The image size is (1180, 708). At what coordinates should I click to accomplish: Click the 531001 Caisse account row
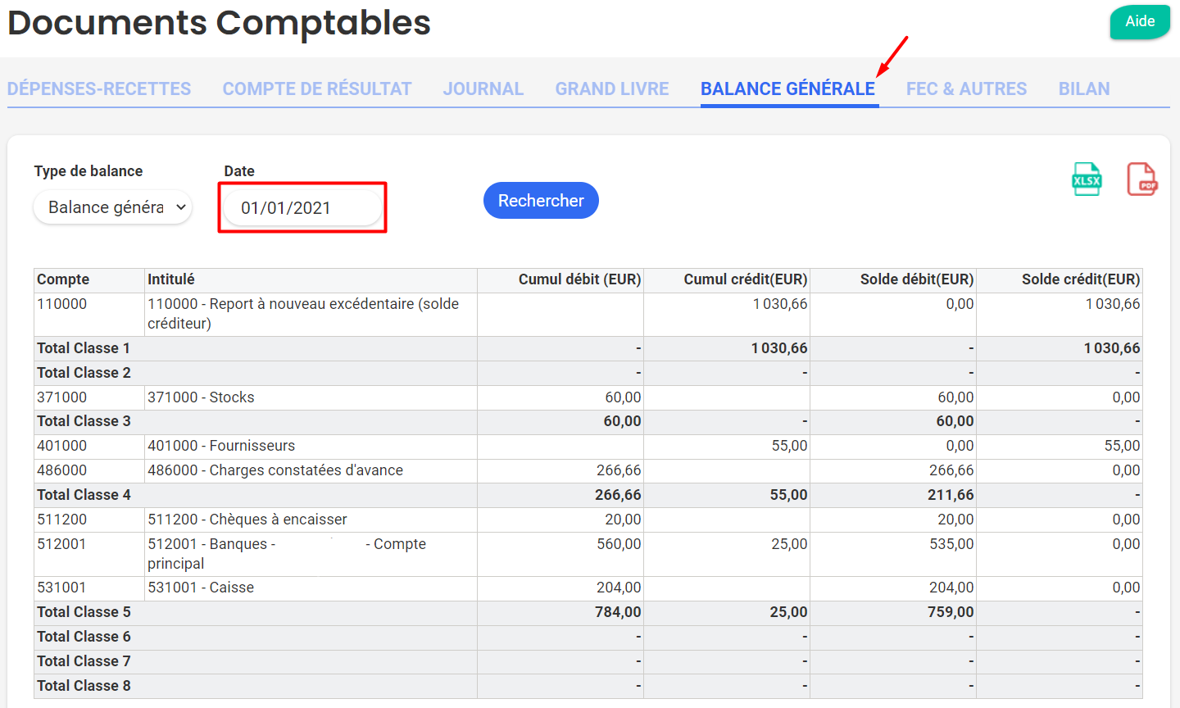[x=201, y=588]
